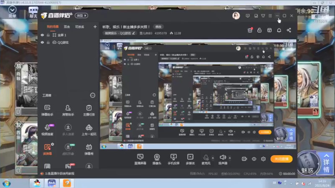Open the 主播任务 streamer tasks tool
335x188 pixels.
click(89, 110)
